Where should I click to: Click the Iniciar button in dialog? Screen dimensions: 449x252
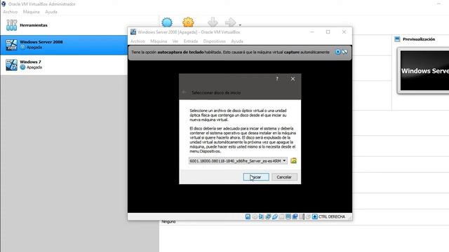tap(256, 177)
